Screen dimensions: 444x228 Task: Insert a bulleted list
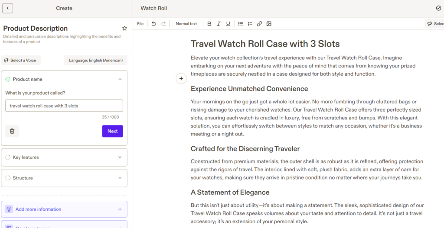coord(241,24)
